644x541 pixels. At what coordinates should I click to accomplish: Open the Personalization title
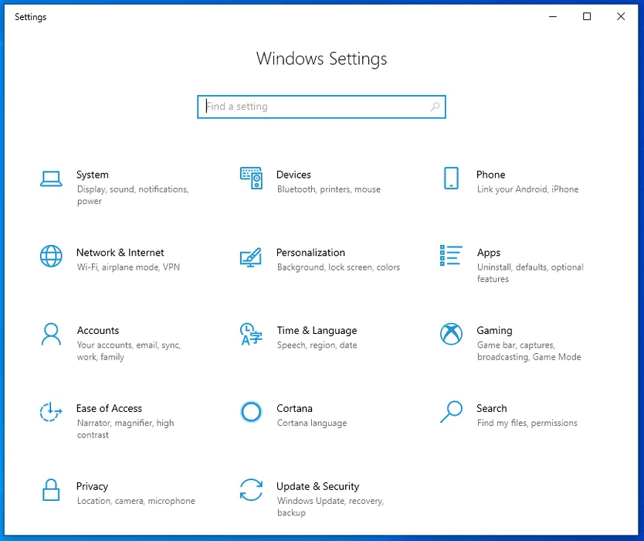(310, 253)
